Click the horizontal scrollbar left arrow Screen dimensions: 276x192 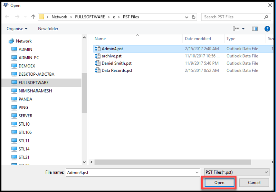pyautogui.click(x=91, y=162)
